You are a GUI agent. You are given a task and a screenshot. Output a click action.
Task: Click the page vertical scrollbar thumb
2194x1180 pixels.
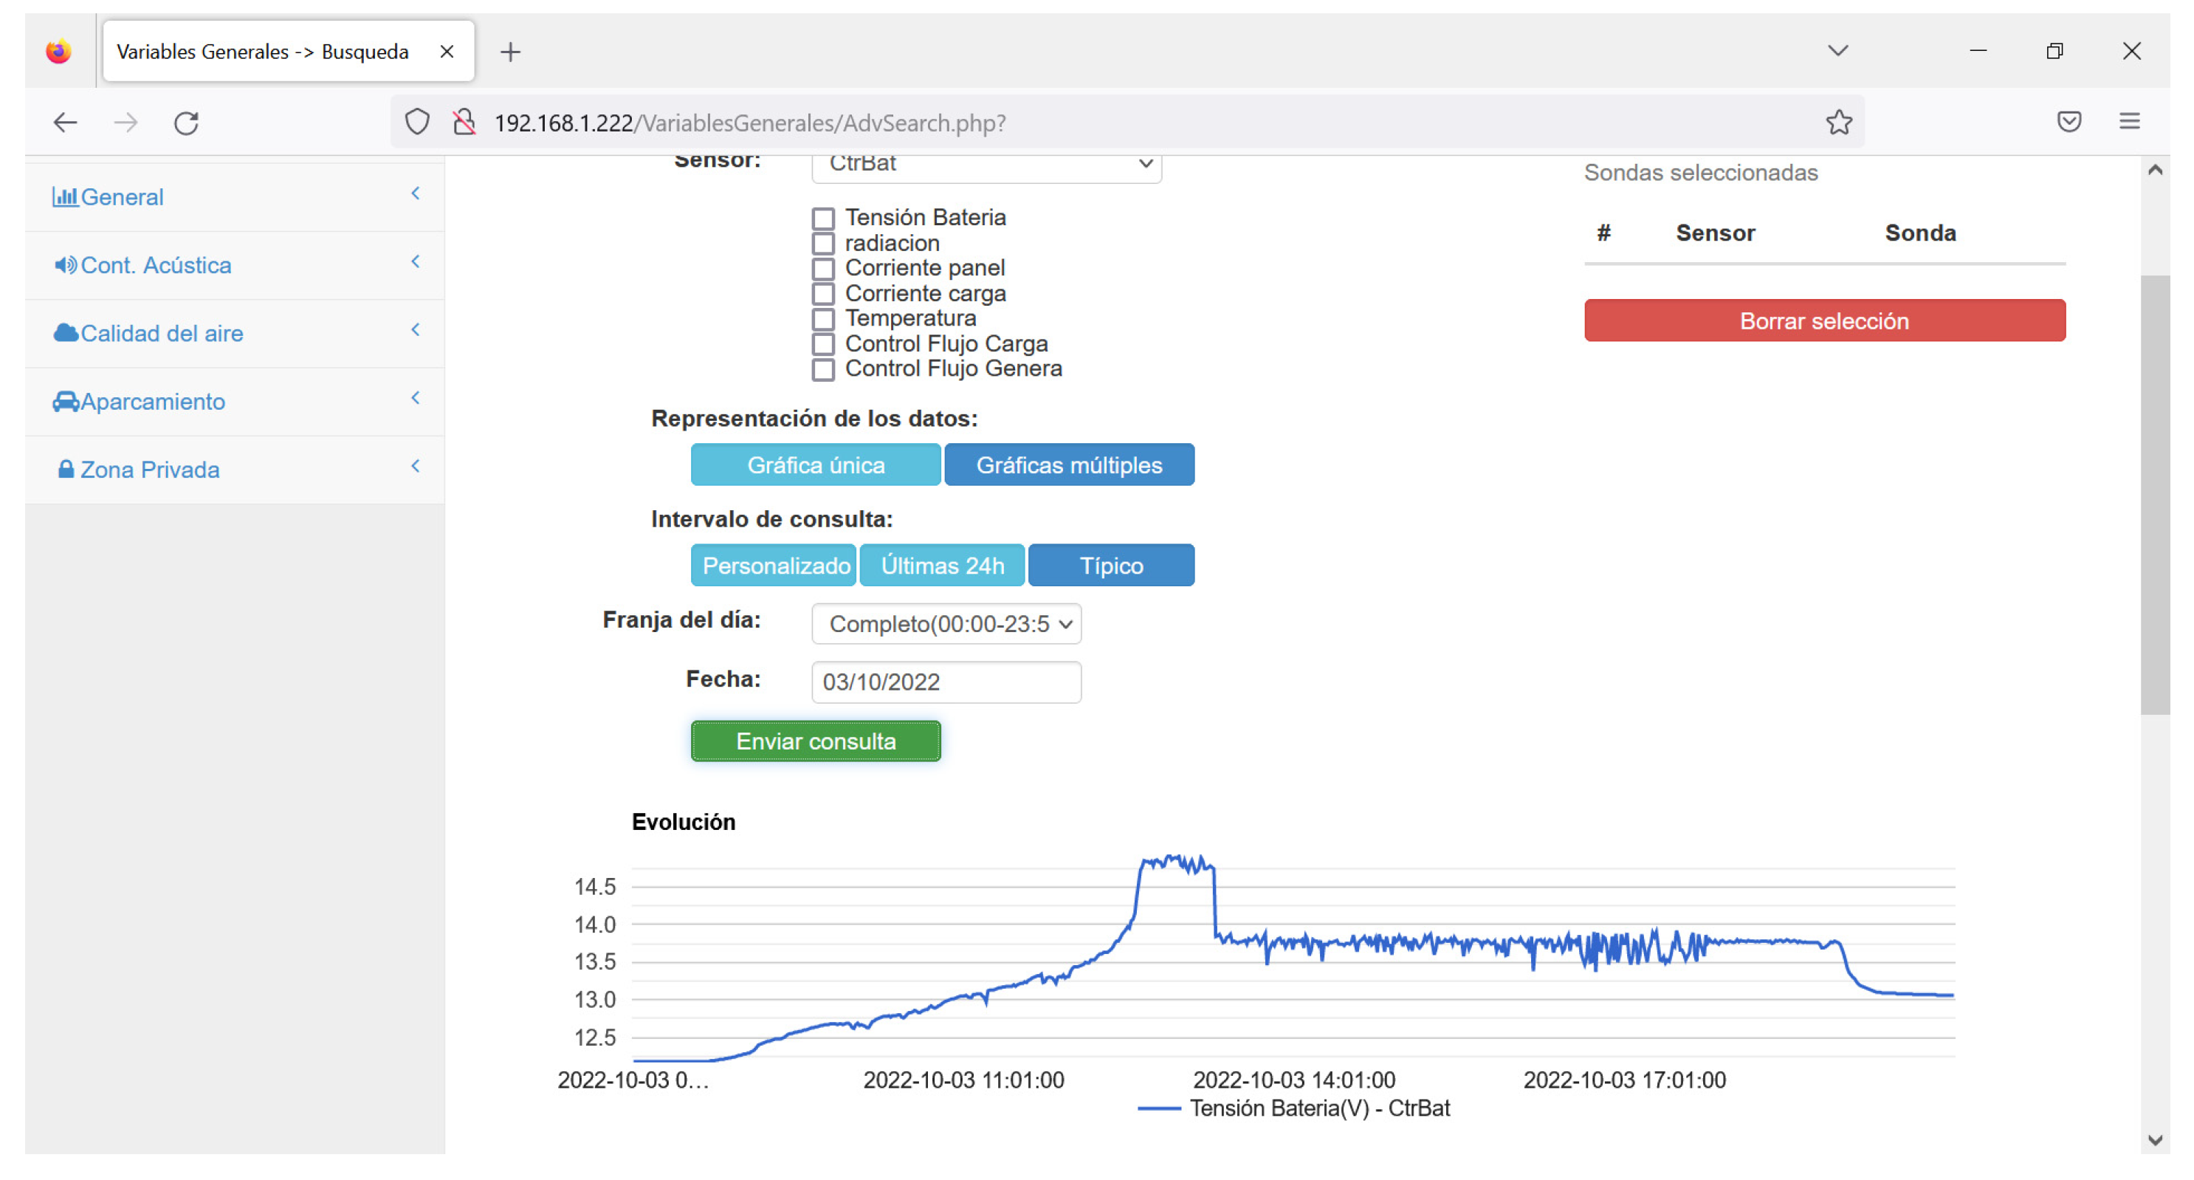[2155, 494]
